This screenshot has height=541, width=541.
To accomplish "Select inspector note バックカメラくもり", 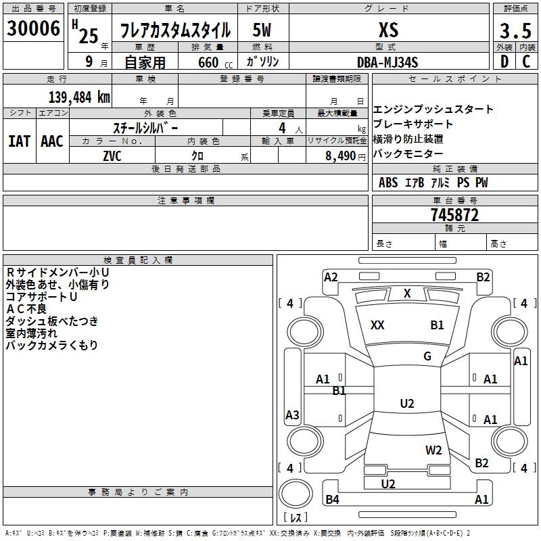I will (x=52, y=345).
